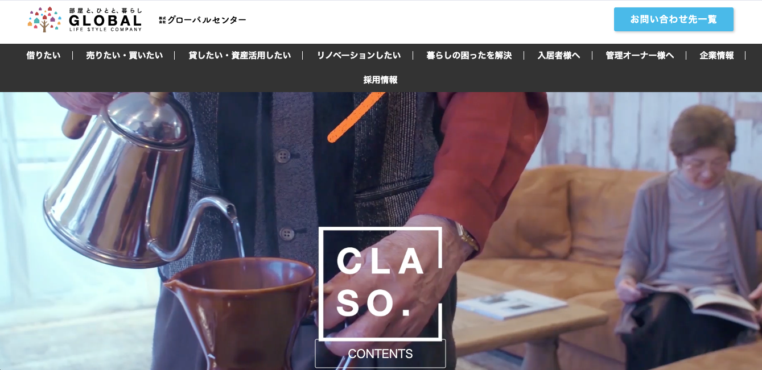Viewport: 762px width, 370px height.
Task: Click the GLOBAL Life Style Company wordmark
Action: pyautogui.click(x=105, y=23)
